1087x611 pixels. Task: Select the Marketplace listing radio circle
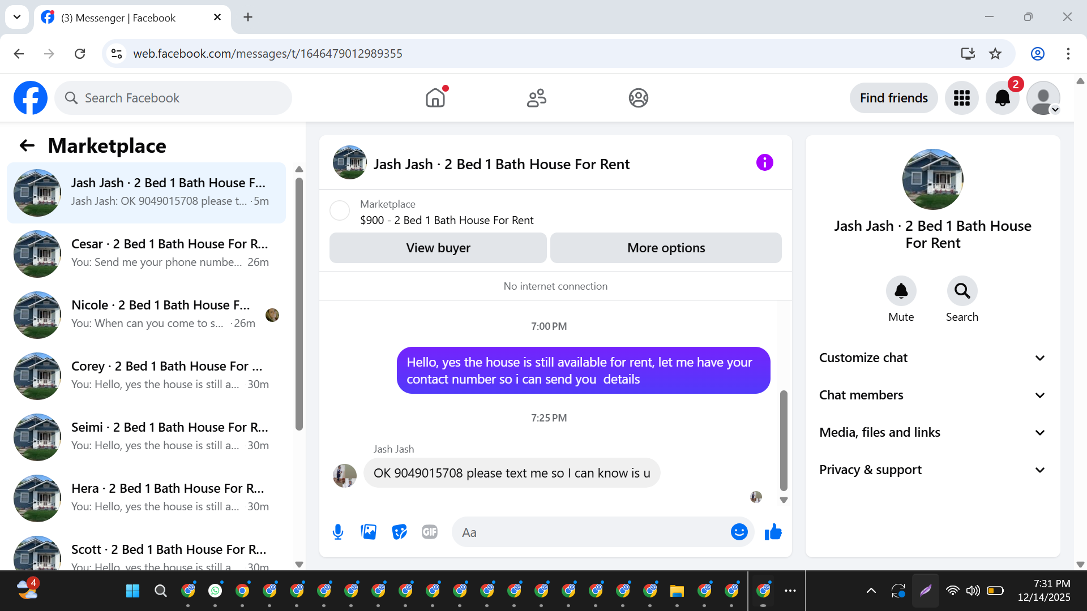coord(340,211)
